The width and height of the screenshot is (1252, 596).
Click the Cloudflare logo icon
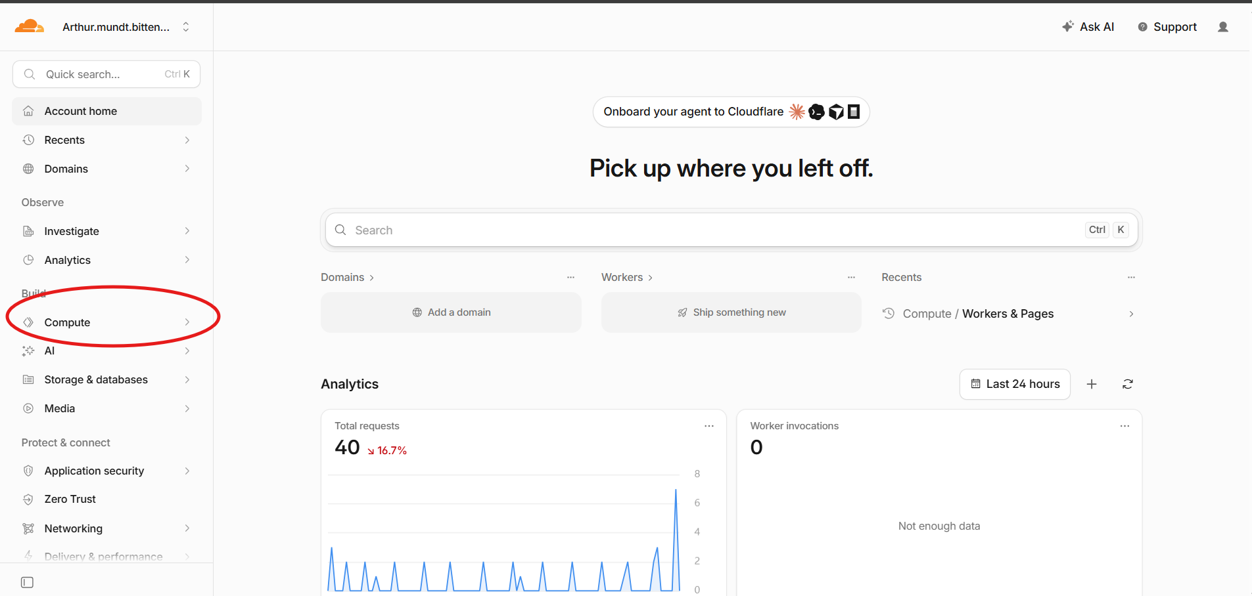[30, 26]
